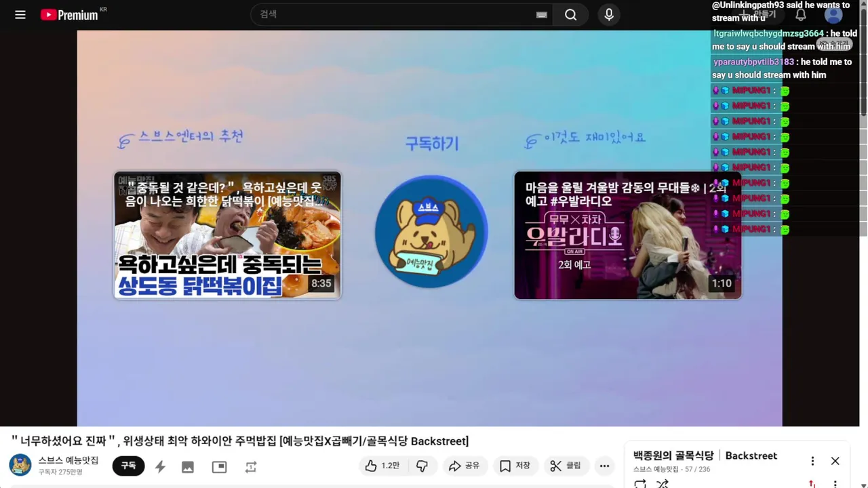Viewport: 868px width, 488px height.
Task: Toggle the video loop icon under title
Action: coord(251,466)
